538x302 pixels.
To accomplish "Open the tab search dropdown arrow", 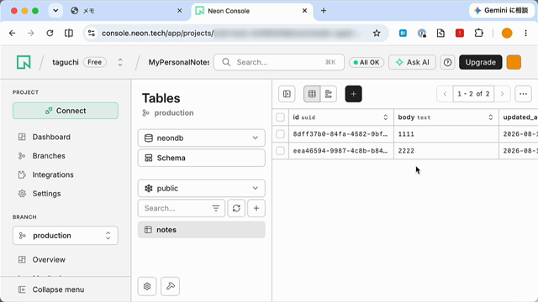I will (x=55, y=11).
